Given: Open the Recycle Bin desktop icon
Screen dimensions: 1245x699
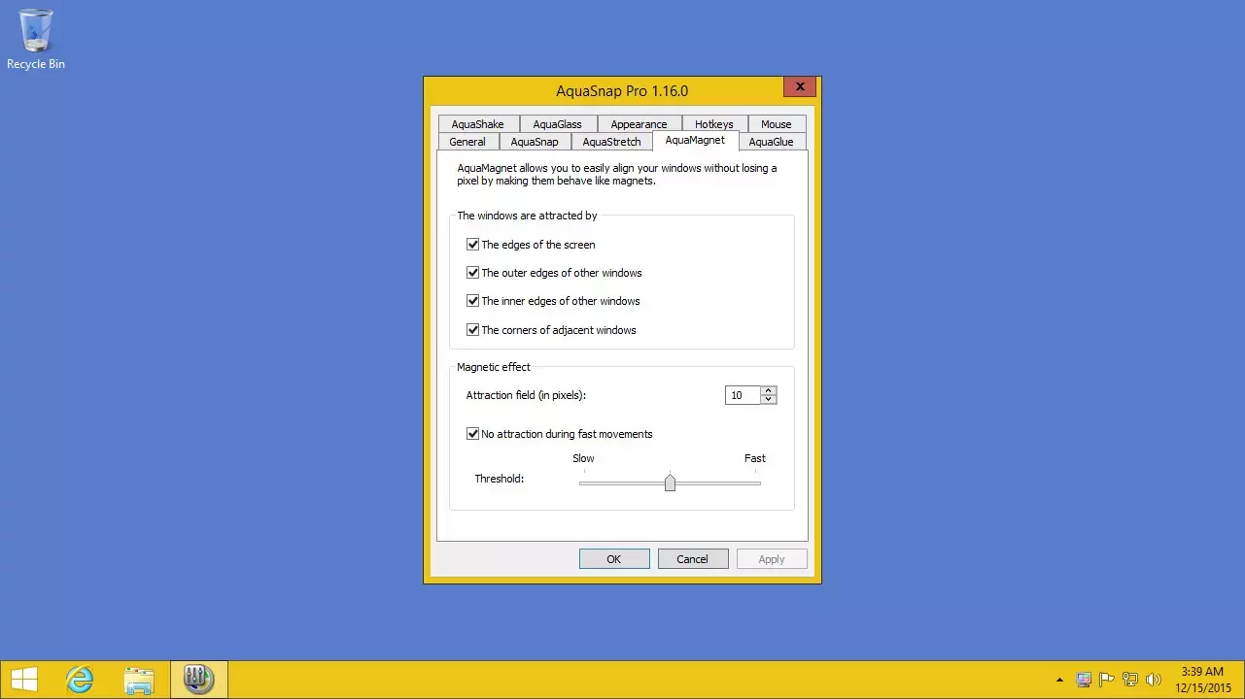Looking at the screenshot, I should [36, 39].
